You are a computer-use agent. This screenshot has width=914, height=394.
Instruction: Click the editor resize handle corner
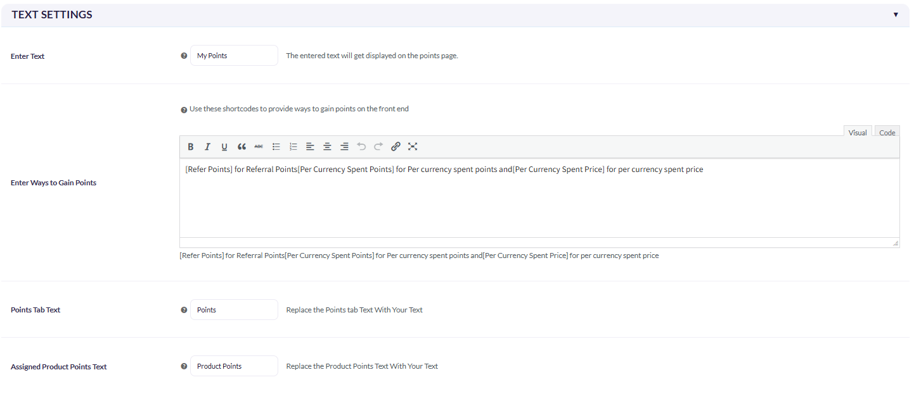click(x=896, y=243)
